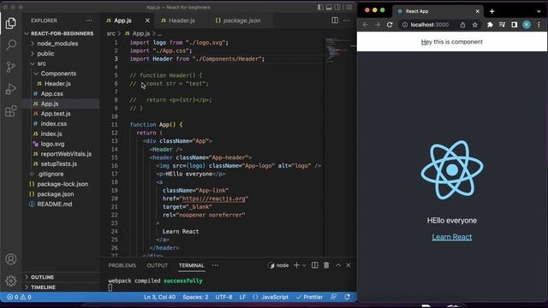The image size is (548, 308).
Task: Open Chrome side panel icon
Action: pos(514,25)
